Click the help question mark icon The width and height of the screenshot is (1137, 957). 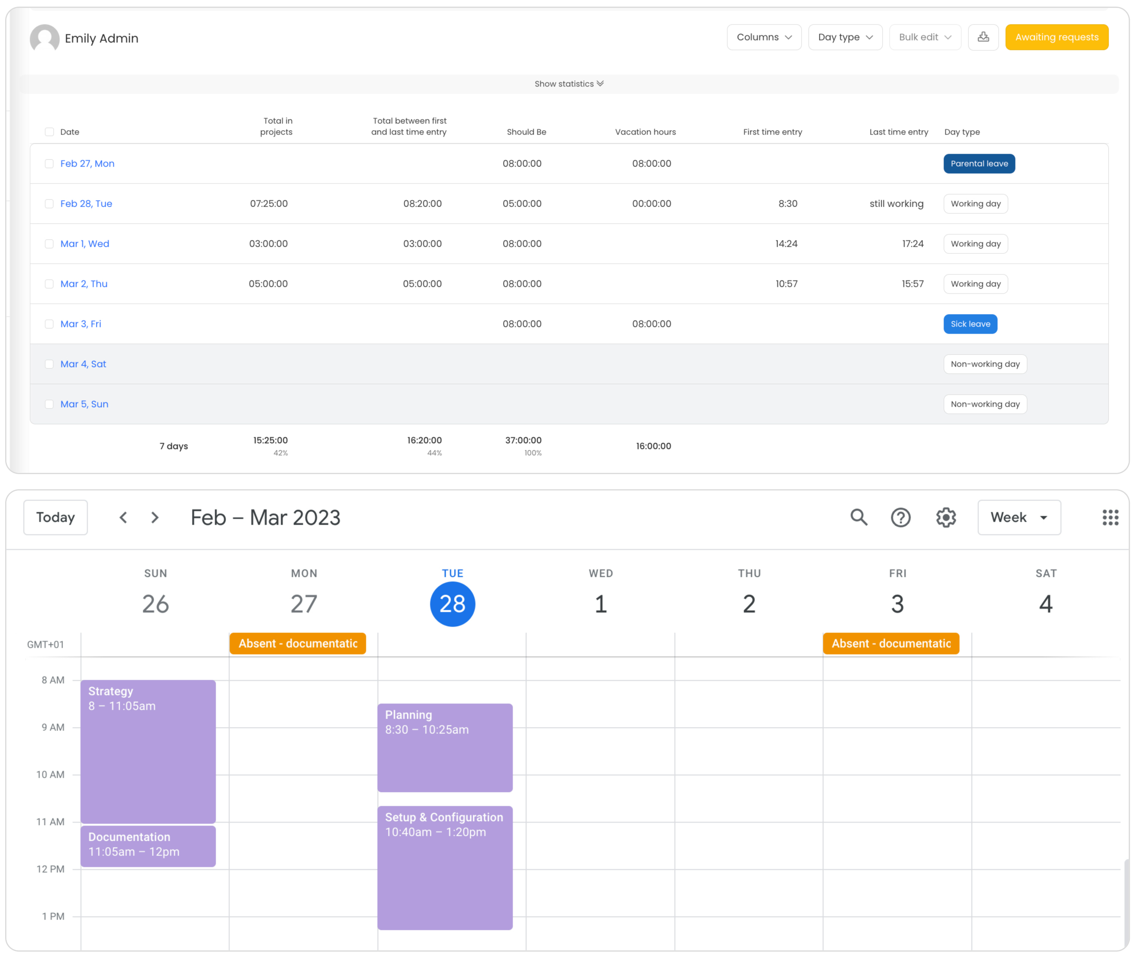point(900,517)
